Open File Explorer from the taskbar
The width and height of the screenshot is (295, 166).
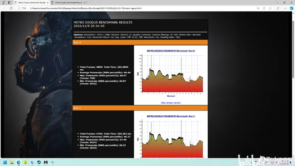tap(12, 162)
